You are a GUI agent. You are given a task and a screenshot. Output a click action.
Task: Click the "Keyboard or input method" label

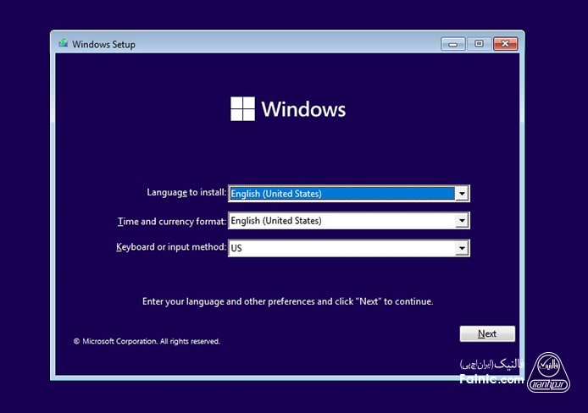171,247
